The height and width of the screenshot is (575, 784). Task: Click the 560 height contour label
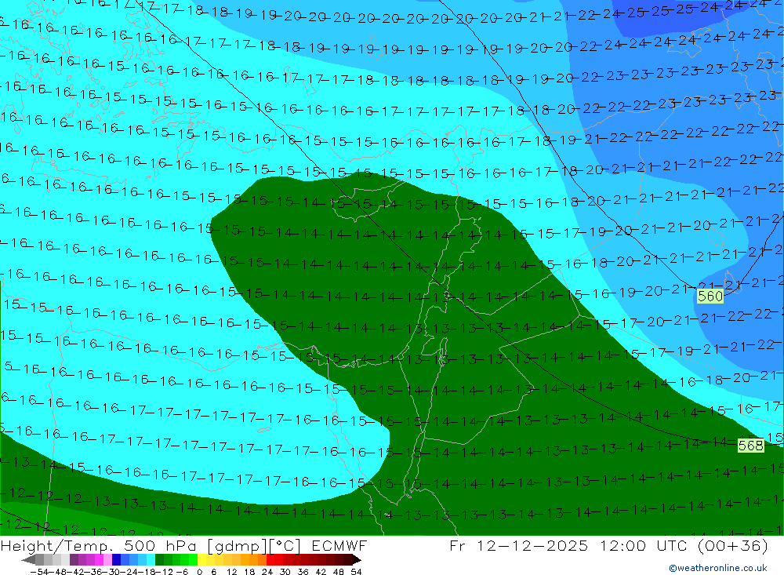710,297
